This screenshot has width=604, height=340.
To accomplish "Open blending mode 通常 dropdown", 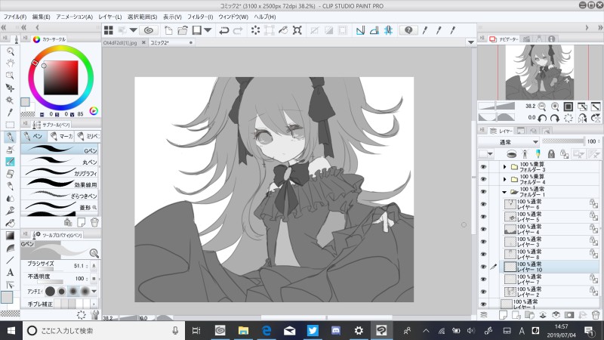I will (508, 142).
